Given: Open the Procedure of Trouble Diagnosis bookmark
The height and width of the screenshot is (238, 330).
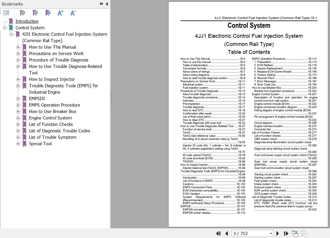Looking at the screenshot, I should click(58, 60).
